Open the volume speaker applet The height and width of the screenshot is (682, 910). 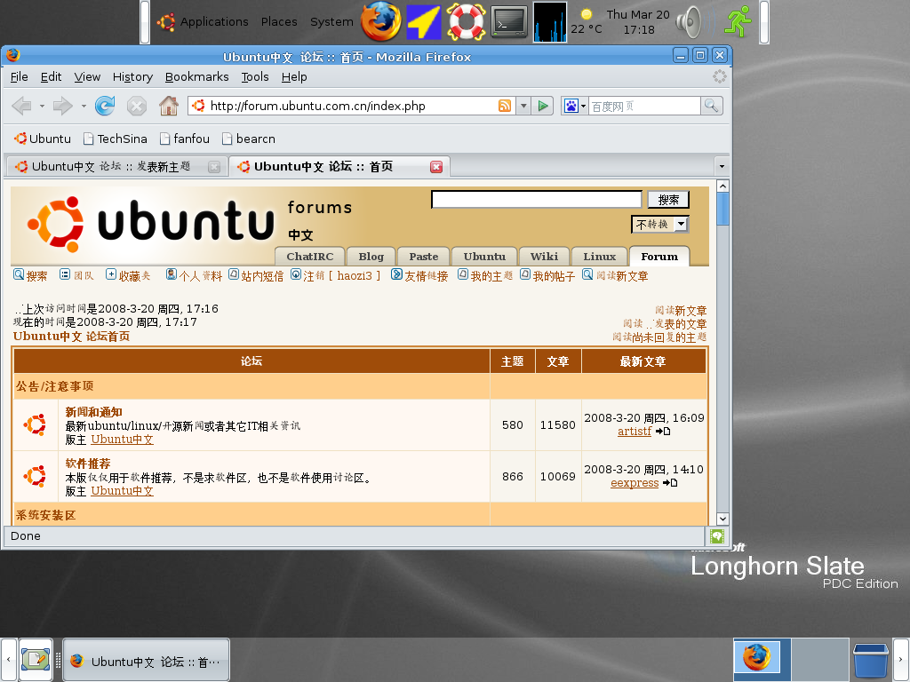(x=689, y=22)
